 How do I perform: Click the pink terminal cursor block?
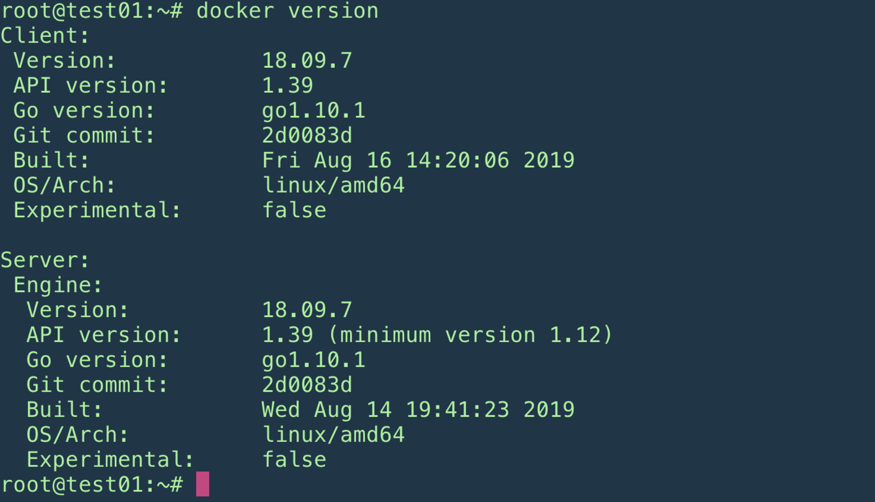203,484
